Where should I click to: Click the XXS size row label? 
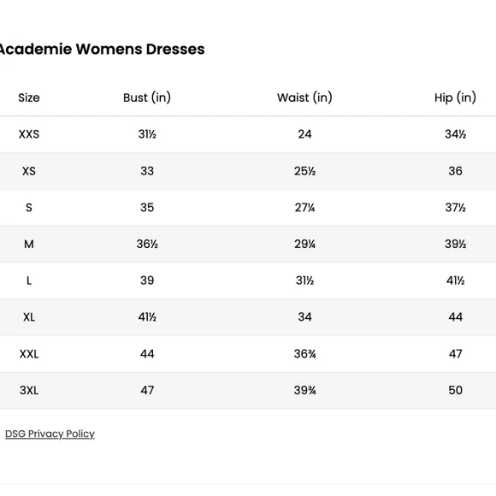pyautogui.click(x=29, y=134)
